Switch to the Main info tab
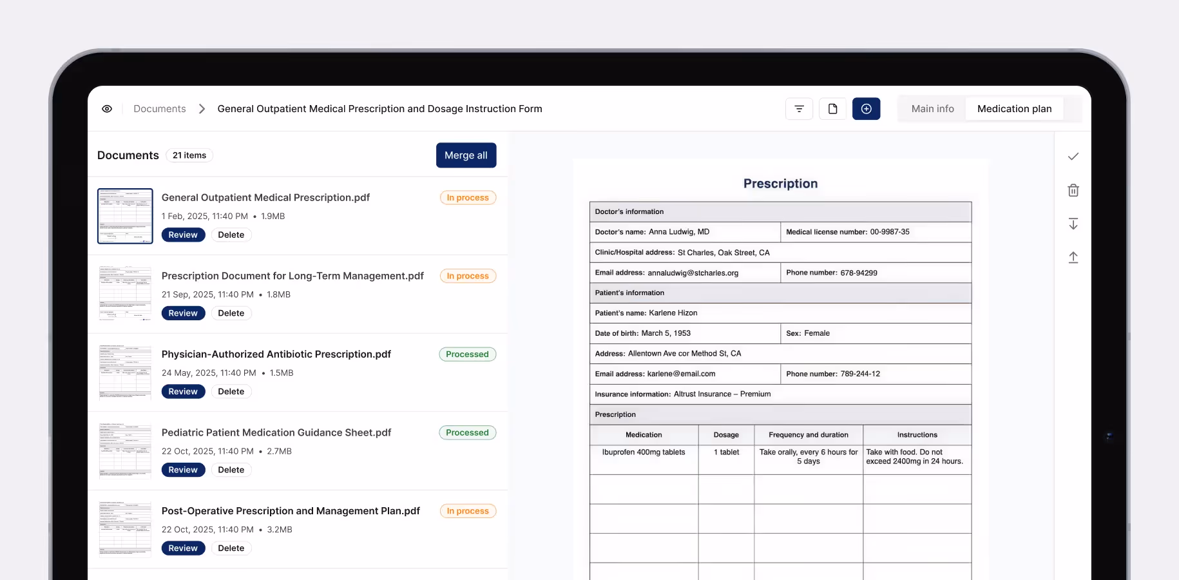This screenshot has width=1179, height=580. (932, 109)
